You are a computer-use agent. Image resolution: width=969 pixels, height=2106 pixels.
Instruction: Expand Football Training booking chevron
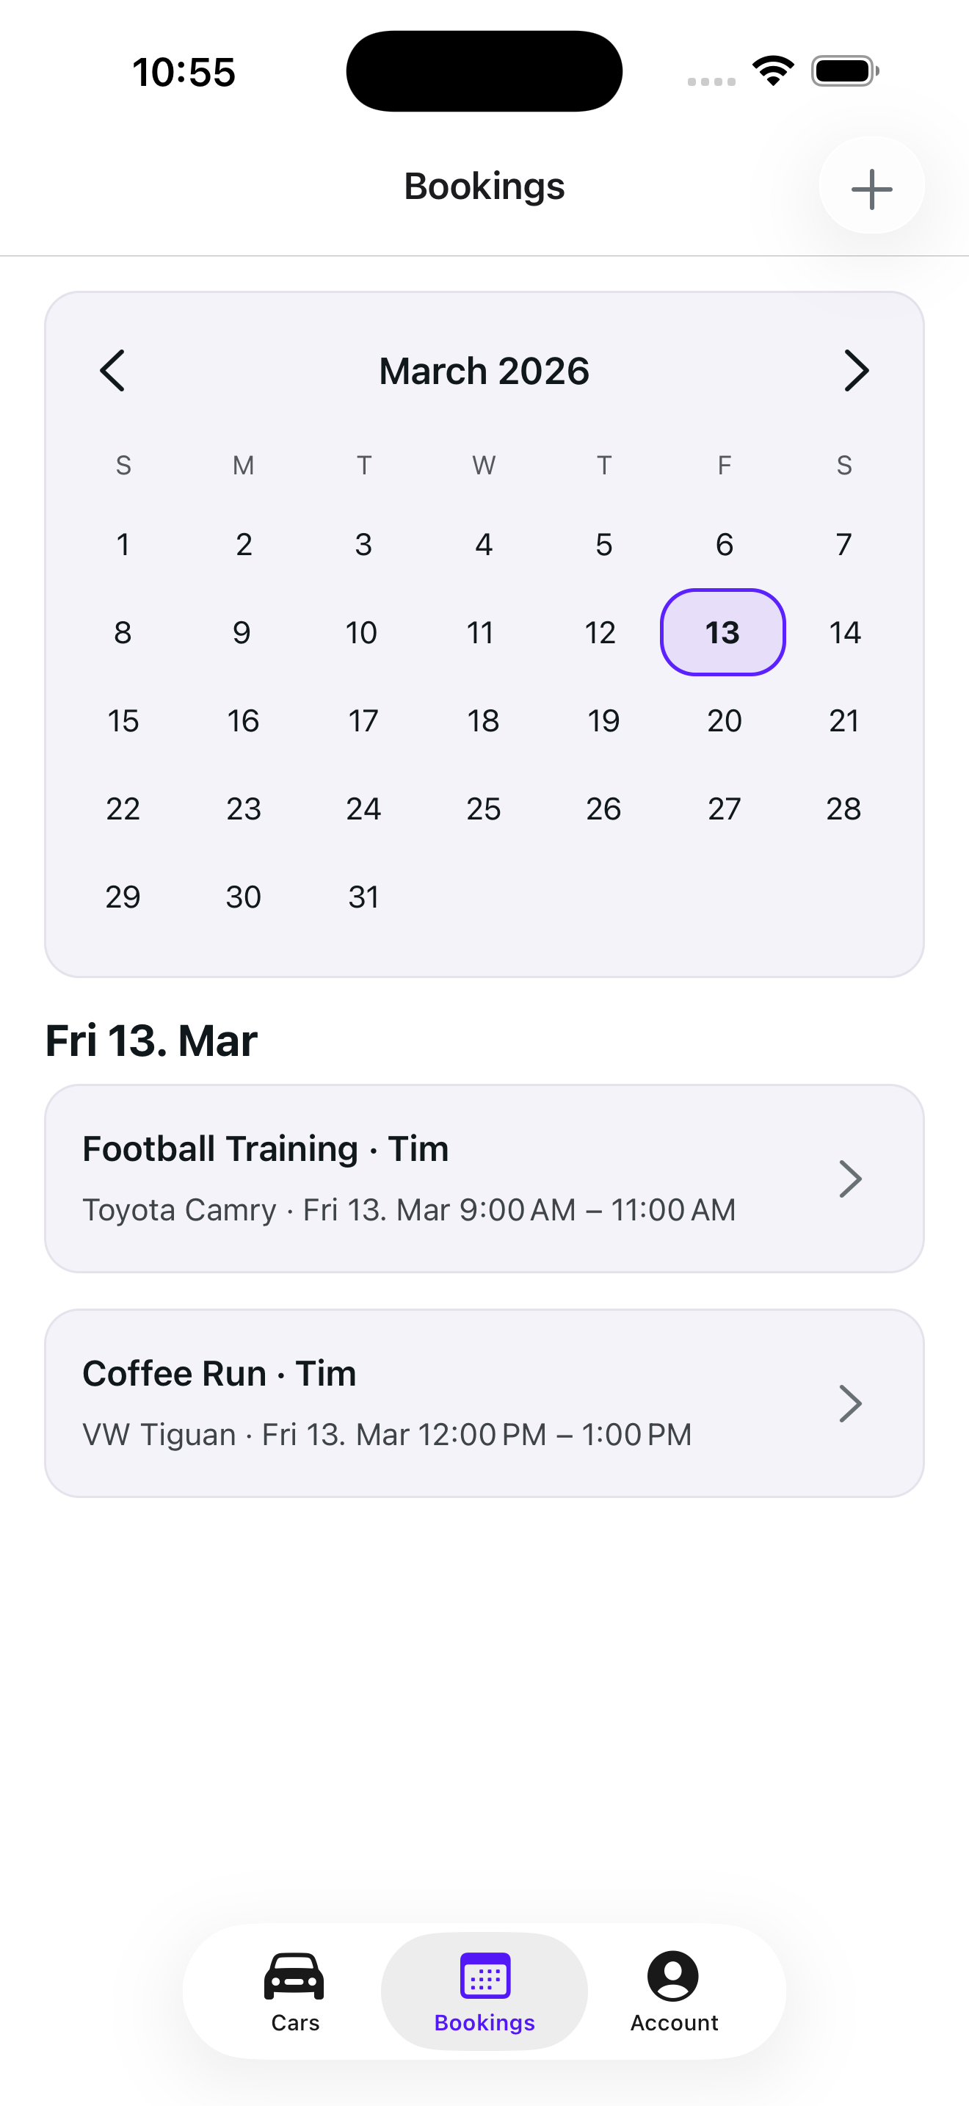(851, 1179)
